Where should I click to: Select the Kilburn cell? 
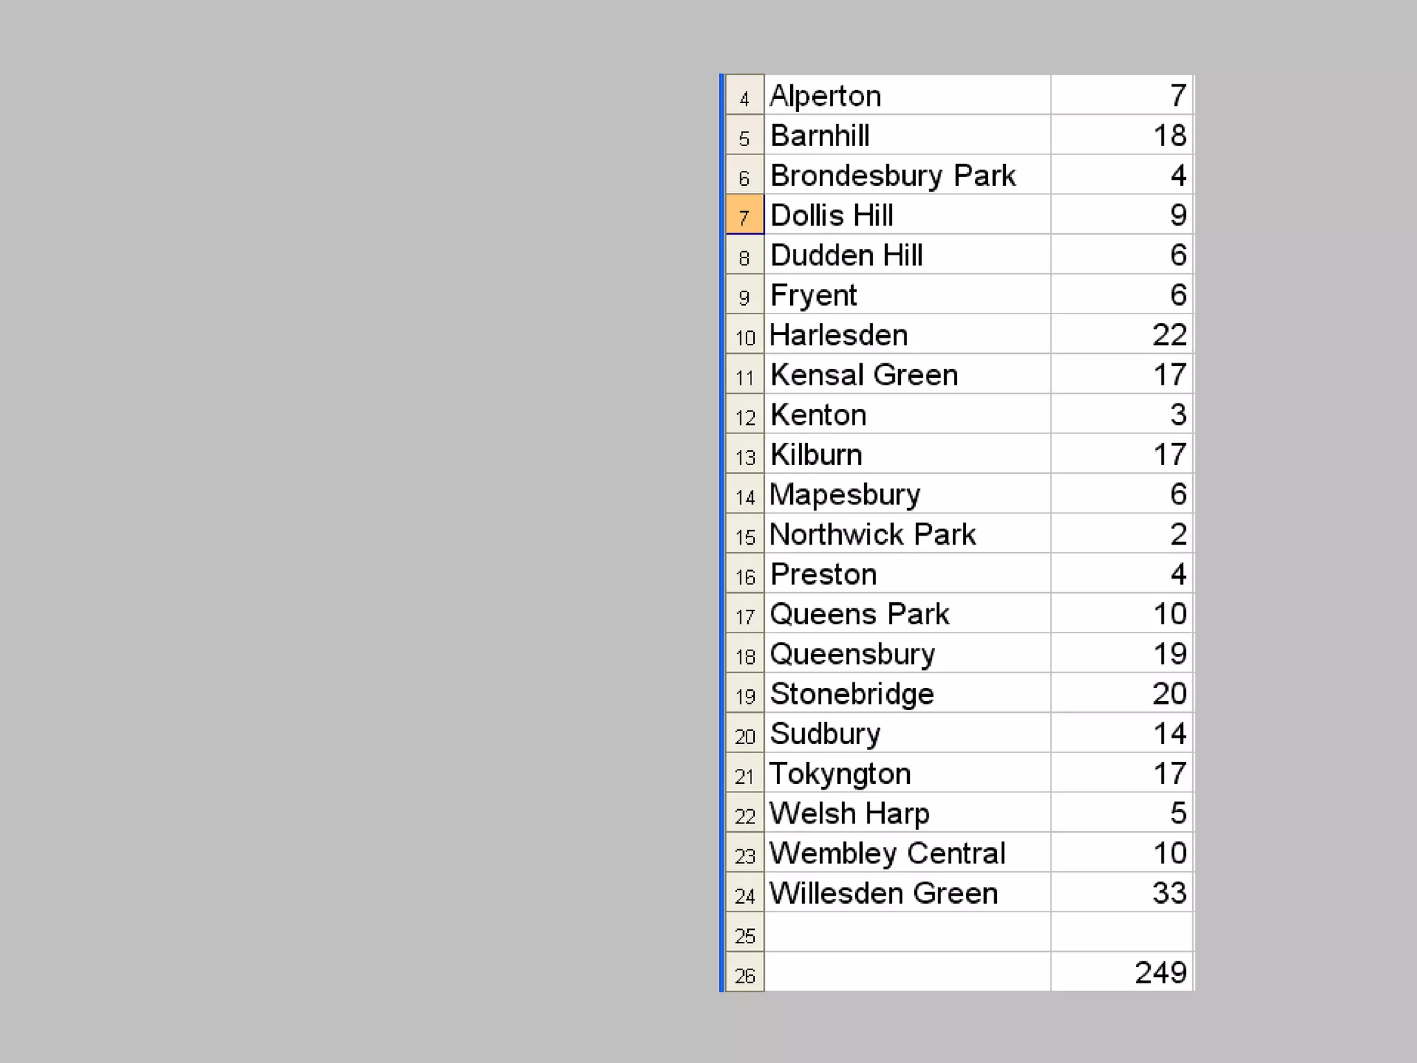906,455
